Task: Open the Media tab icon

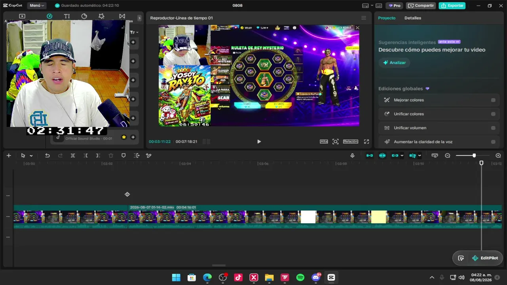Action: coord(22,16)
